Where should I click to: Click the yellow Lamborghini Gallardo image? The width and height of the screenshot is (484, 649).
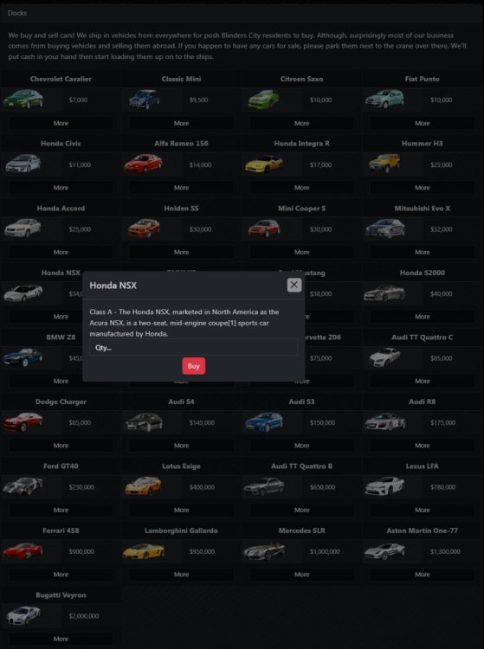[144, 551]
